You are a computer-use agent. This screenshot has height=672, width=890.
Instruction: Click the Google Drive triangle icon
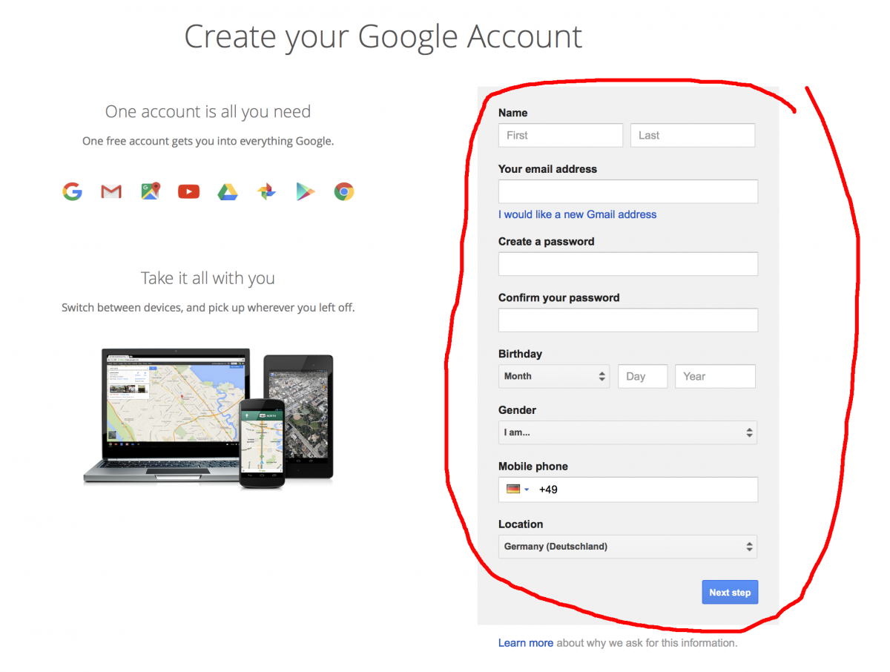click(227, 192)
